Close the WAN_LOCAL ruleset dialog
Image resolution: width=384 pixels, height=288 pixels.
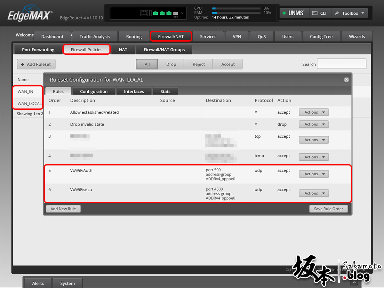[x=346, y=80]
